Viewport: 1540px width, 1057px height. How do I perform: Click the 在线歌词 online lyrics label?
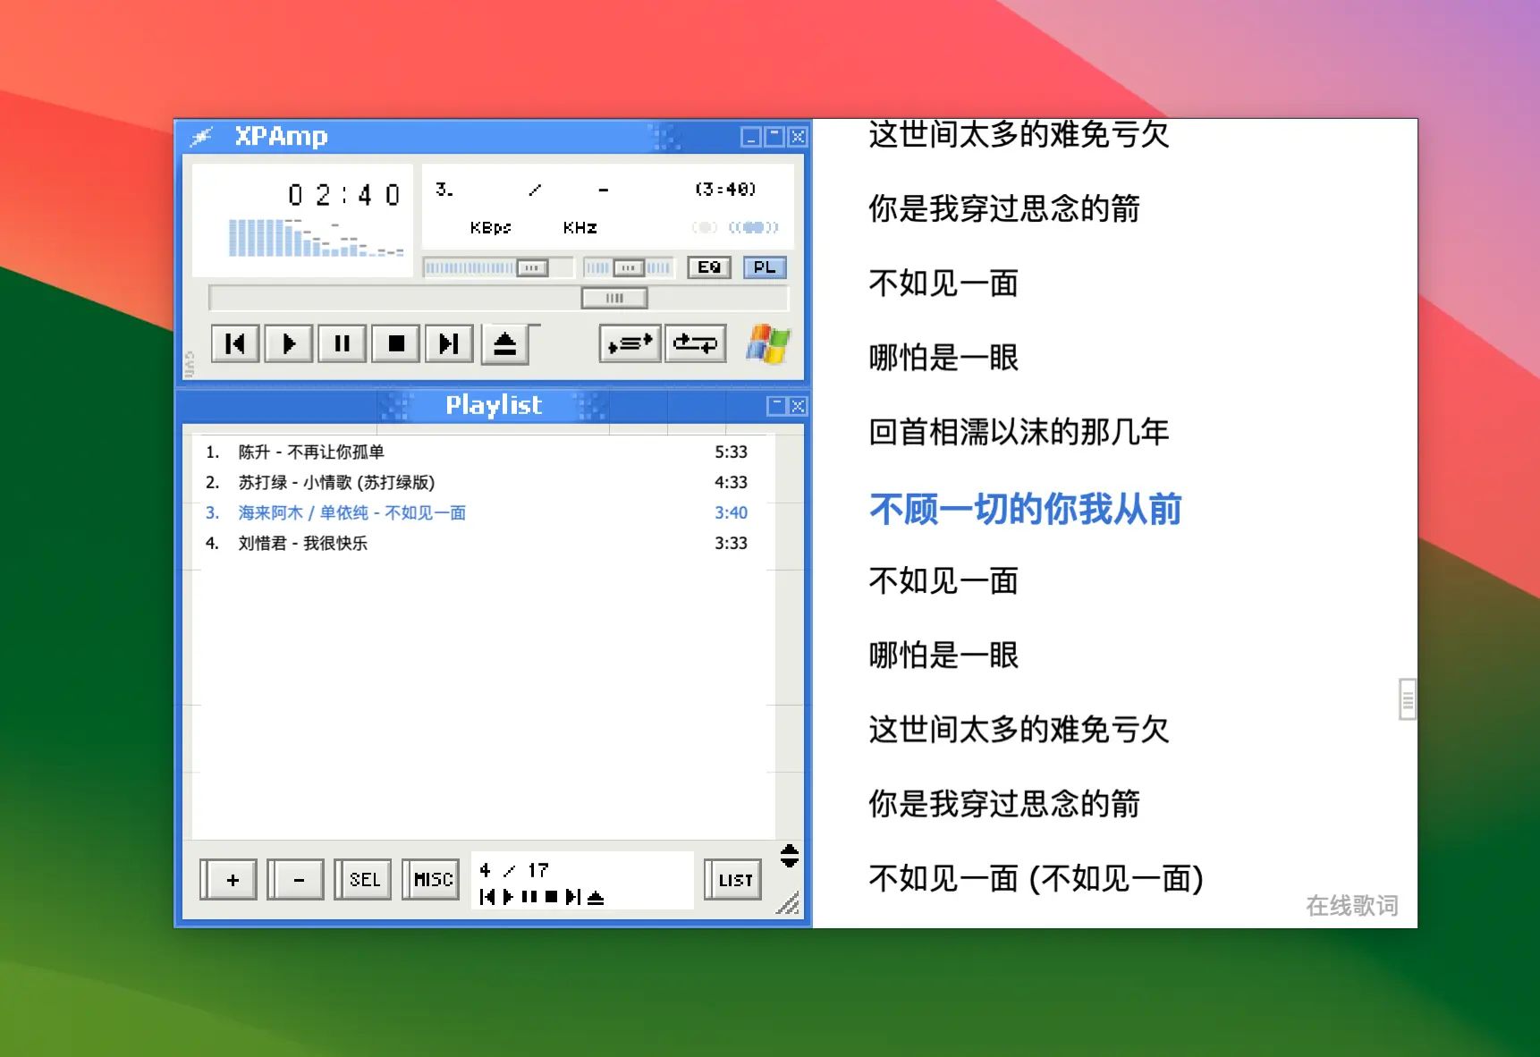coord(1351,906)
